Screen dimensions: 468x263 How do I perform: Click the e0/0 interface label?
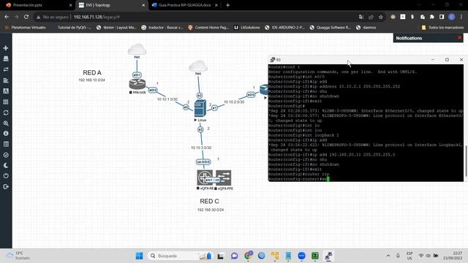(x=251, y=95)
